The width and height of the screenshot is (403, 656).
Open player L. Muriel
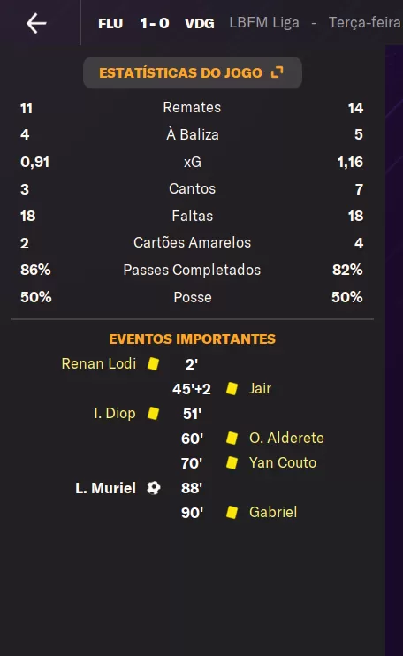(105, 488)
